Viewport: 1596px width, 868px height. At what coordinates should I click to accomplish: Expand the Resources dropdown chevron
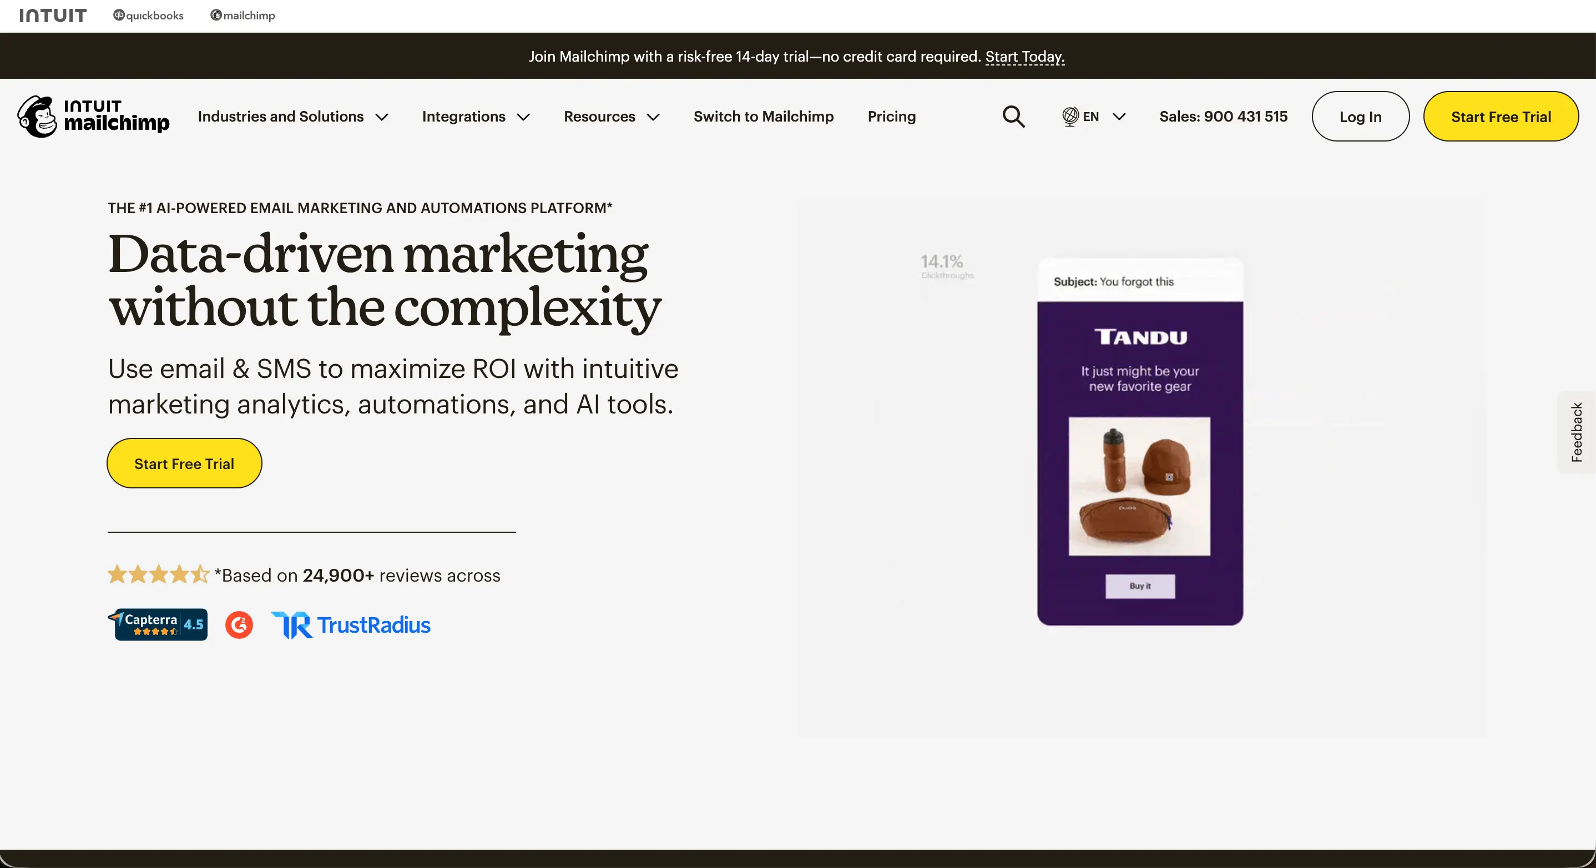[x=653, y=117]
